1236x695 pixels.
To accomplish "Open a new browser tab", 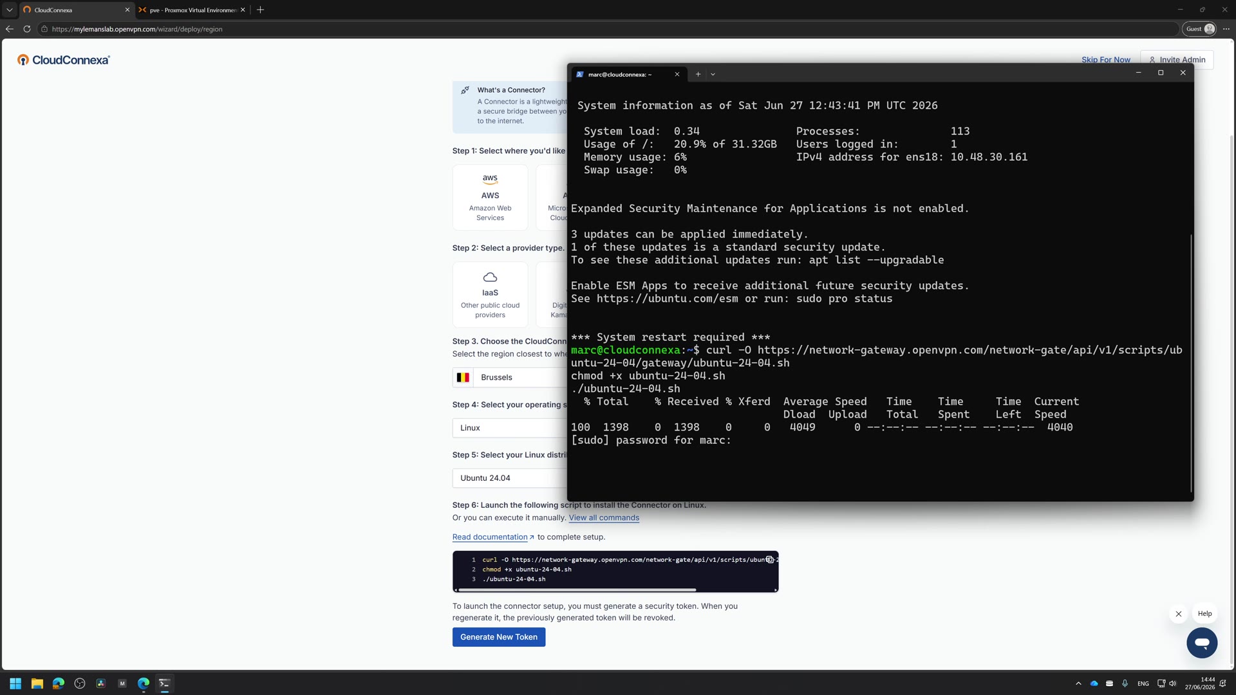I will pyautogui.click(x=260, y=10).
